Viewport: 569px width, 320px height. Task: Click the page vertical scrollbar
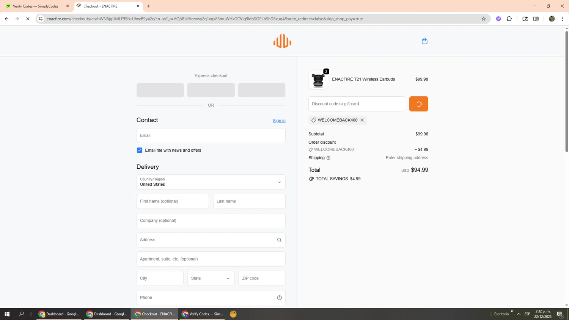pyautogui.click(x=567, y=91)
